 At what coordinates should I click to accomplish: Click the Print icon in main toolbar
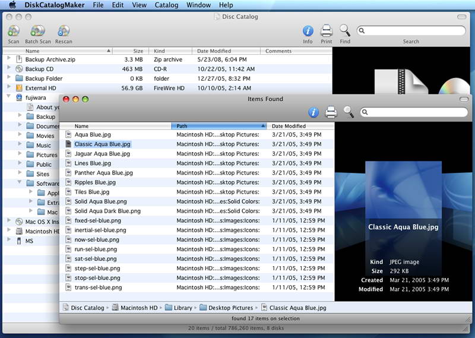(x=326, y=31)
